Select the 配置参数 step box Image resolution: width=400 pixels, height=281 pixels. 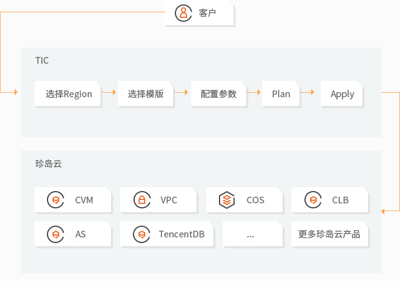tap(218, 94)
